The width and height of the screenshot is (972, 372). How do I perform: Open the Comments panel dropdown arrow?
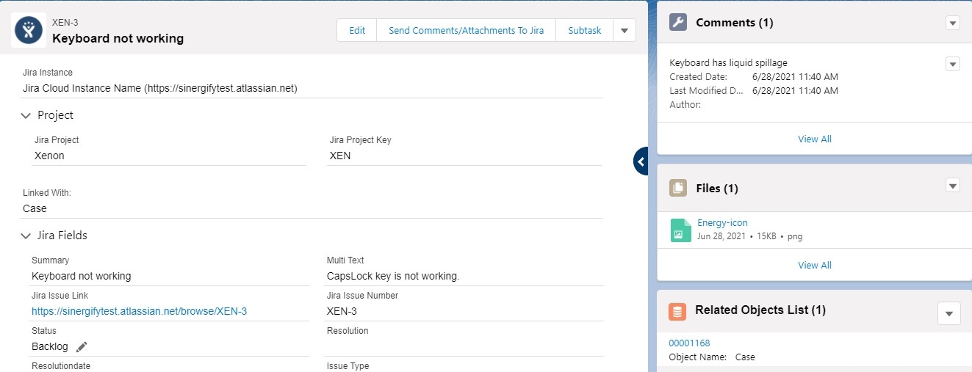(953, 23)
